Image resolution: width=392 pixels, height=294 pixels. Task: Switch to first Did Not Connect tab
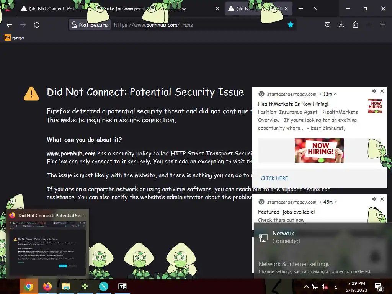(x=51, y=9)
